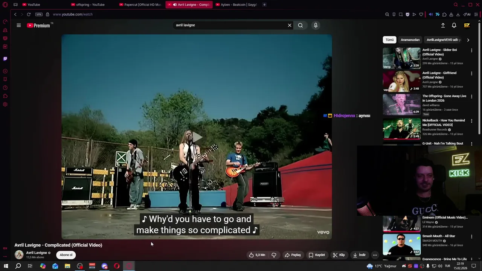Open more actions ellipsis below the video

(x=375, y=255)
